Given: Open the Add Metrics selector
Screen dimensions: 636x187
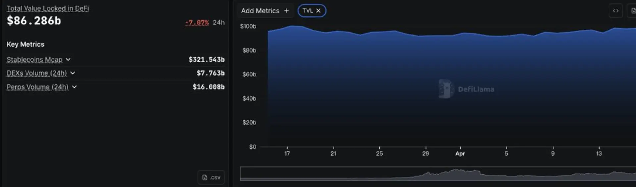Looking at the screenshot, I should click(x=265, y=11).
